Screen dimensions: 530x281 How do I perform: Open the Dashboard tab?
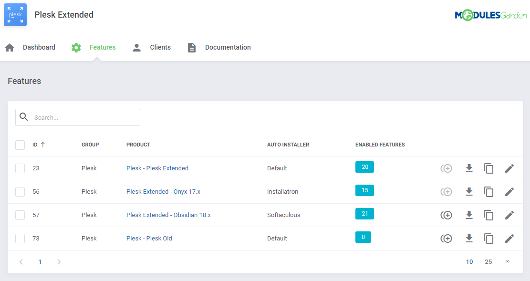pos(39,47)
